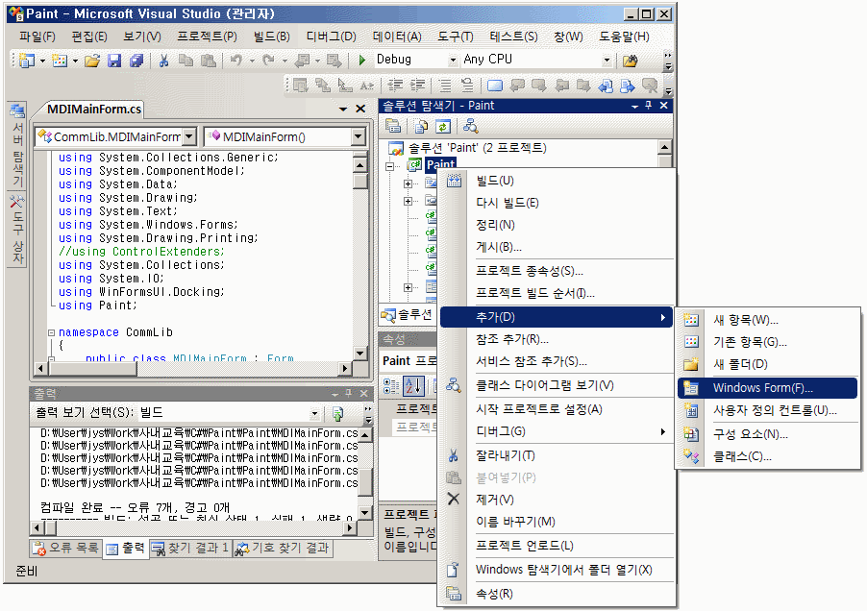Click the Paste toolbar icon
Viewport: 867px width, 611px height.
208,61
